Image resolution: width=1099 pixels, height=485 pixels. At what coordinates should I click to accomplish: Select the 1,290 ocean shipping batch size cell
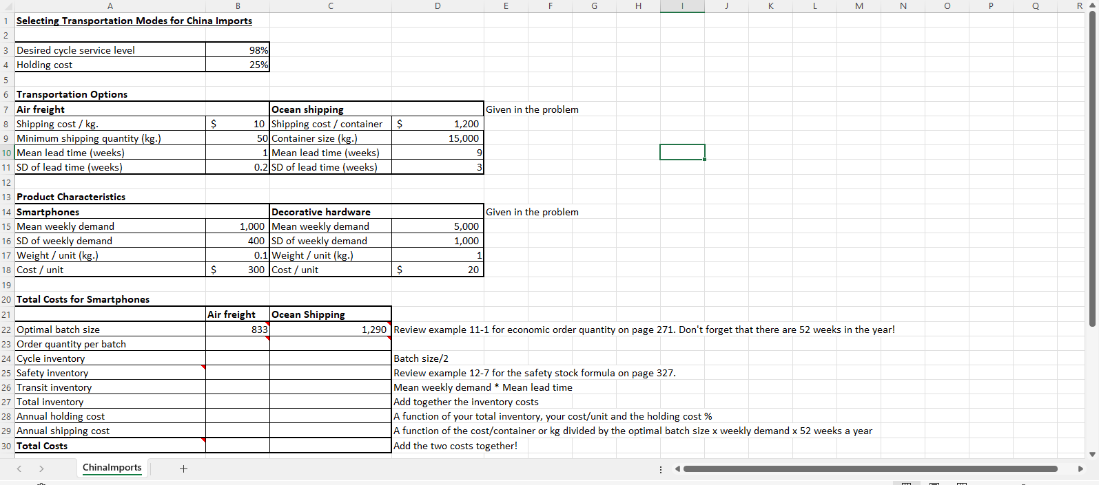coord(331,330)
